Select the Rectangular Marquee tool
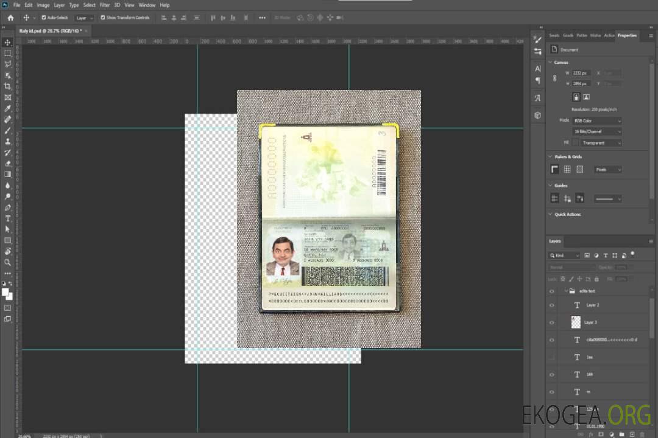 tap(8, 53)
